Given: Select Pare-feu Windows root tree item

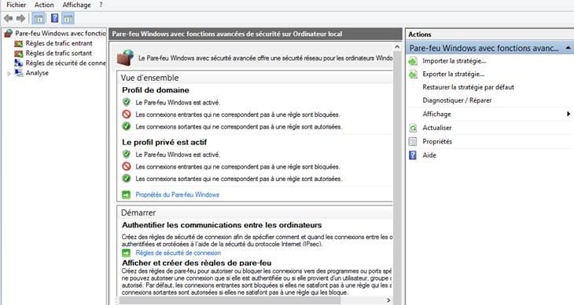Looking at the screenshot, I should pyautogui.click(x=61, y=33).
